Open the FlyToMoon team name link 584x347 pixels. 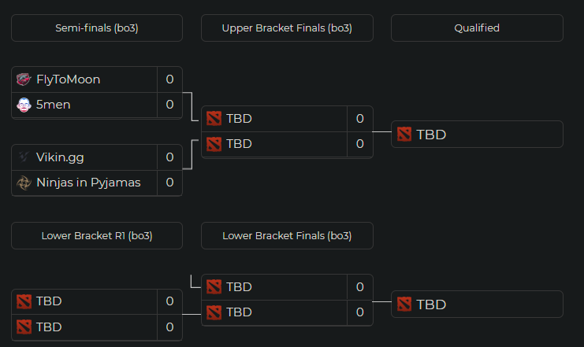tap(69, 79)
